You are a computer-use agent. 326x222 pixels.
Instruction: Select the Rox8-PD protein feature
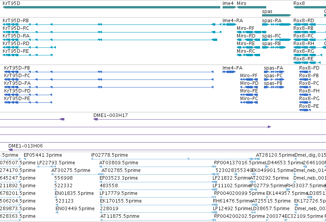click(309, 68)
